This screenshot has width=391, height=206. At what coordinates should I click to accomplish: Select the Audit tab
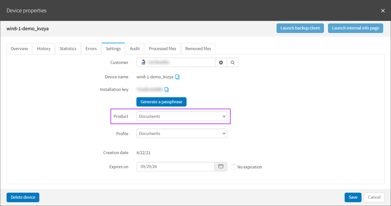tap(135, 49)
